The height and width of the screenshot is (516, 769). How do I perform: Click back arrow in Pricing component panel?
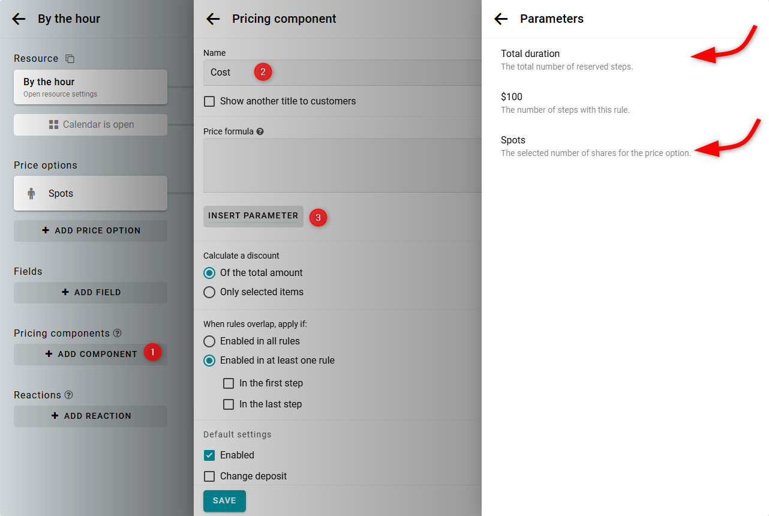coord(213,19)
